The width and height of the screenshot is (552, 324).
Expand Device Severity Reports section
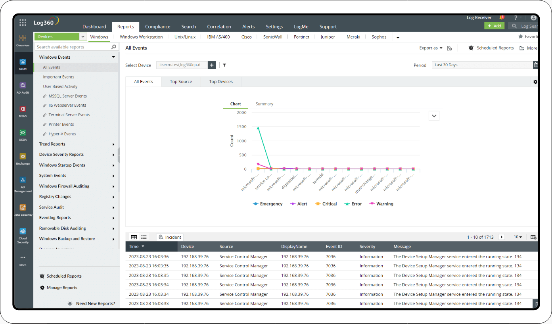(x=113, y=155)
